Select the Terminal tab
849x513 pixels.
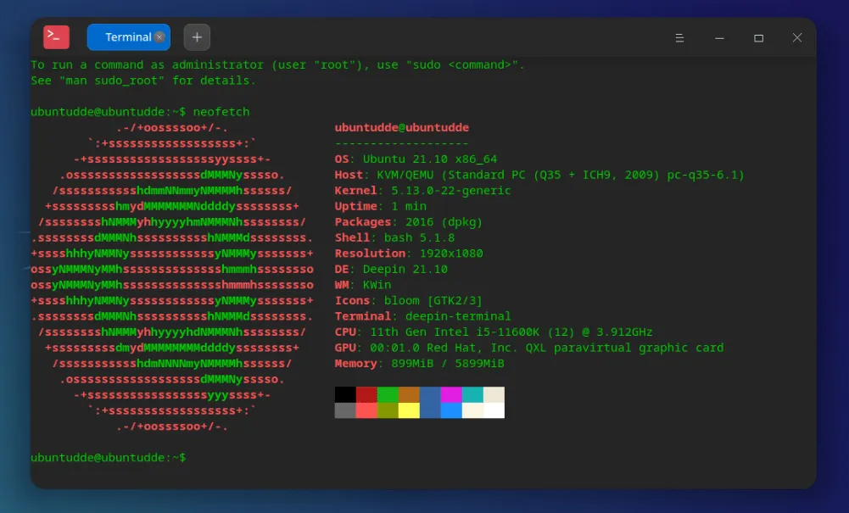pos(123,37)
